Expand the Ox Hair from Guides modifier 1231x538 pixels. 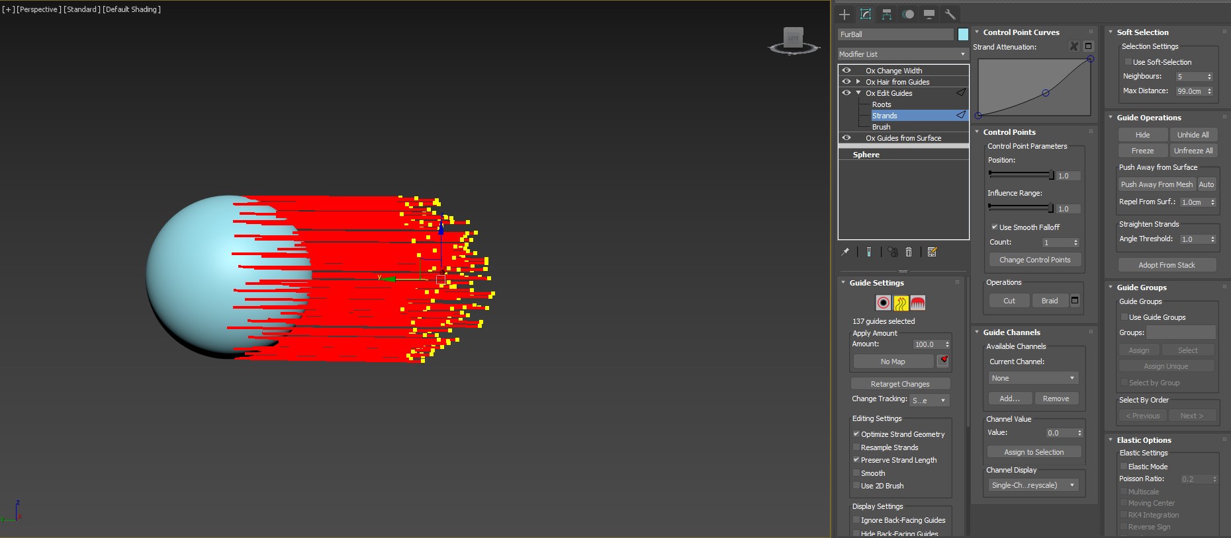pyautogui.click(x=858, y=82)
